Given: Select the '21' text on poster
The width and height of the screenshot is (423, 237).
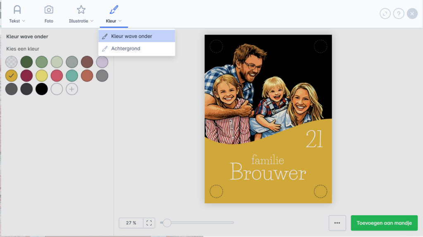Looking at the screenshot, I should click(314, 139).
